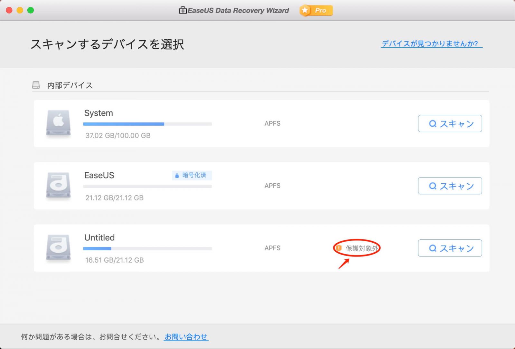Click APFS label in EaseUS row
This screenshot has height=349, width=515.
click(x=272, y=186)
